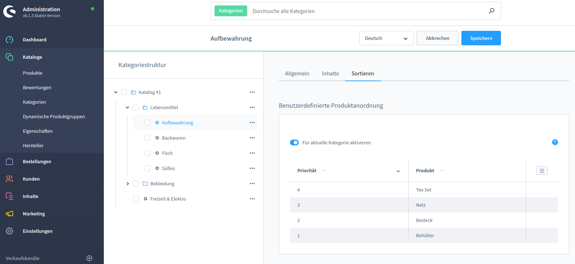
Task: Click the Abbrechen button
Action: point(437,38)
